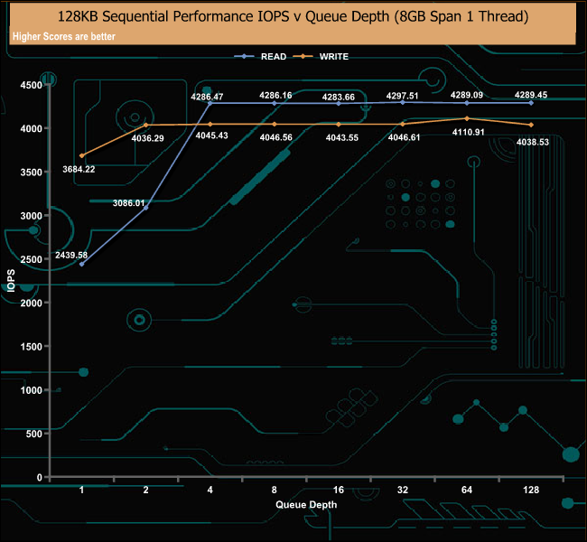Select READ data label 4283.66

[339, 98]
